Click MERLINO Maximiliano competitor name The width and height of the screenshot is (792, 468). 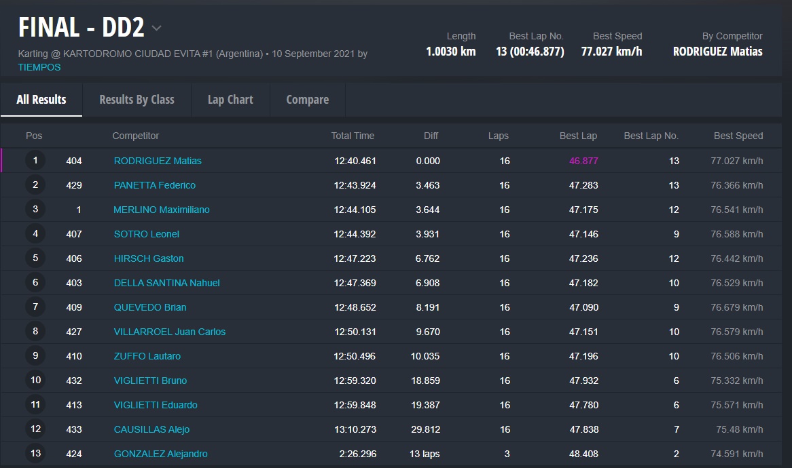(x=162, y=210)
